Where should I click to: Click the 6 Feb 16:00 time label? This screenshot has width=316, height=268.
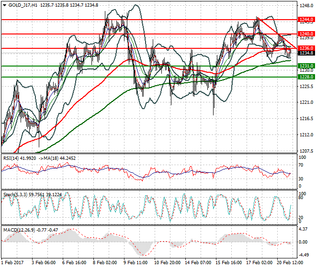74,263
